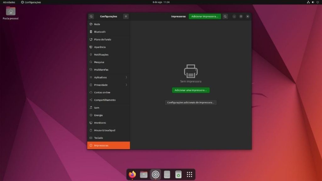This screenshot has width=322, height=181.
Task: Open Configurações adicionais de impressora
Action: coord(191,102)
